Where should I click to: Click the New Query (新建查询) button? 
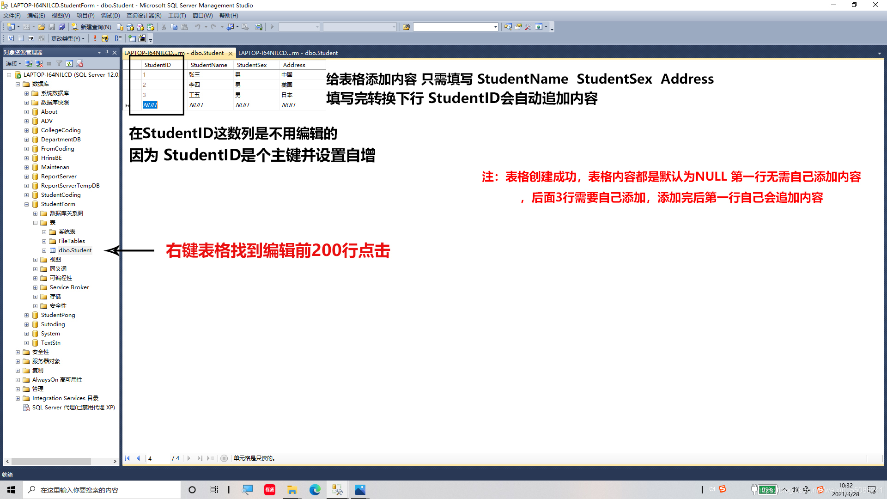91,27
